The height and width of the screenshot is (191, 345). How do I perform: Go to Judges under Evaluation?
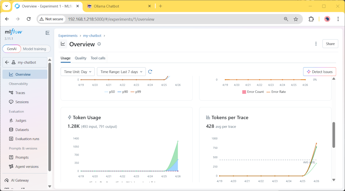click(x=21, y=121)
